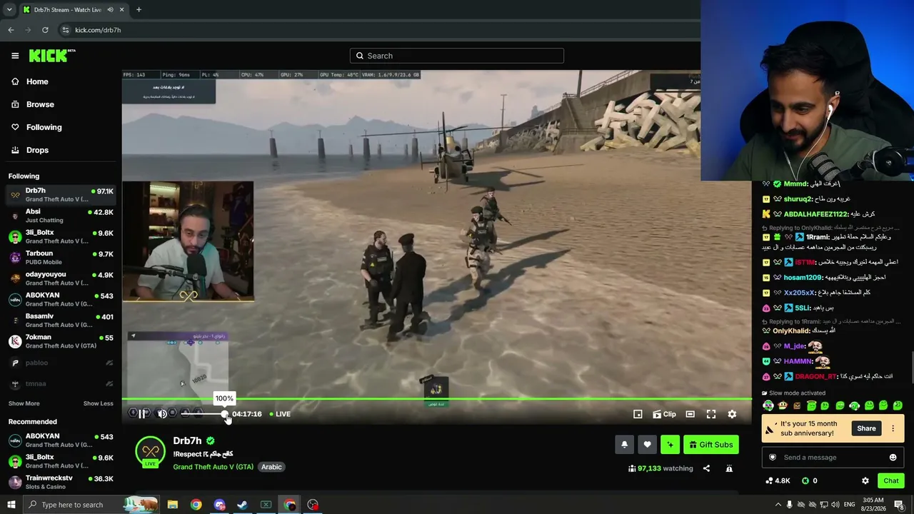Image resolution: width=914 pixels, height=514 pixels.
Task: Mute the stream volume speaker icon
Action: (x=162, y=414)
